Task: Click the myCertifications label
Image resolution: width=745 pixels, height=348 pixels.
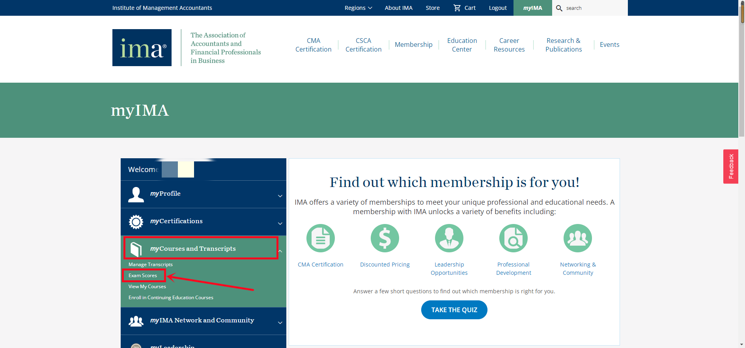Action: click(x=176, y=221)
